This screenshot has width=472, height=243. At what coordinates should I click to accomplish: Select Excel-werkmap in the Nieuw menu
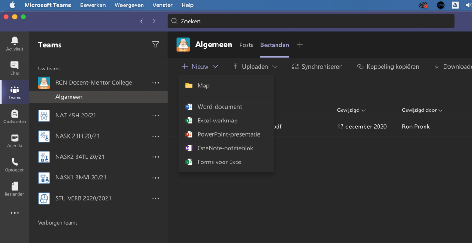click(218, 121)
